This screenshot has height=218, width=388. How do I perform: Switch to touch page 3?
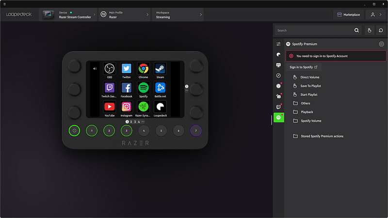click(x=135, y=122)
